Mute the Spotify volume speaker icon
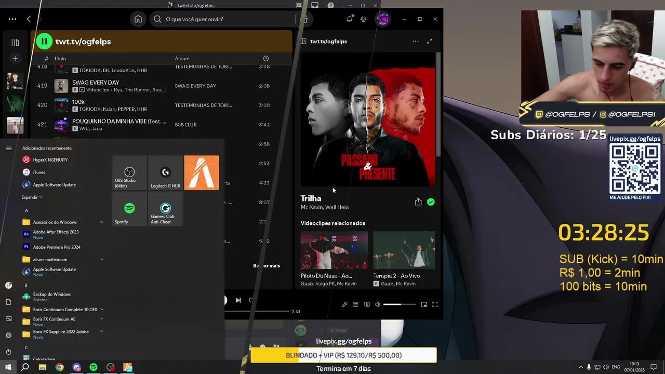This screenshot has height=374, width=665. (378, 304)
